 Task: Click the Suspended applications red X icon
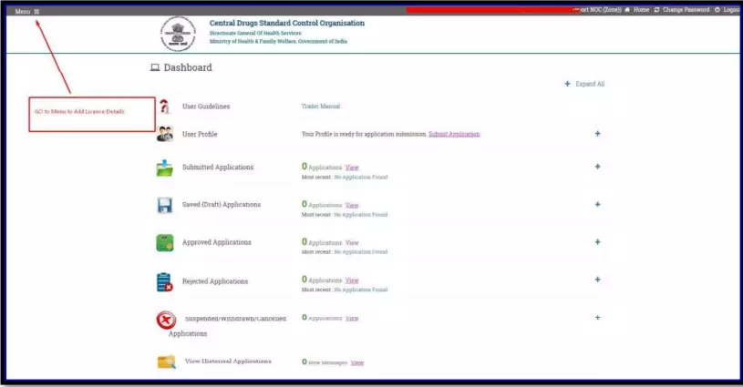point(165,321)
